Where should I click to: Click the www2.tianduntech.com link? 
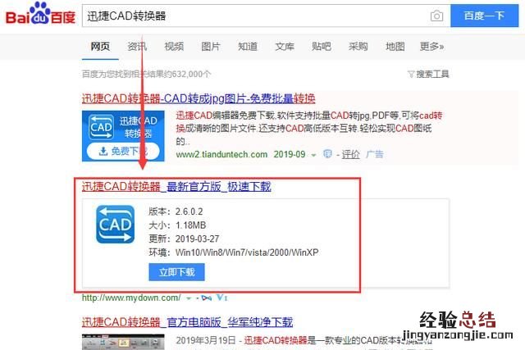[x=221, y=154]
